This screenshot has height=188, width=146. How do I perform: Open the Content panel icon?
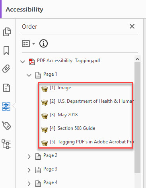tap(6, 88)
